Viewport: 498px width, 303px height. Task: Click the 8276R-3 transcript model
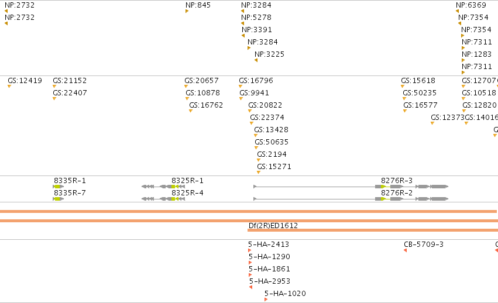[x=351, y=187]
